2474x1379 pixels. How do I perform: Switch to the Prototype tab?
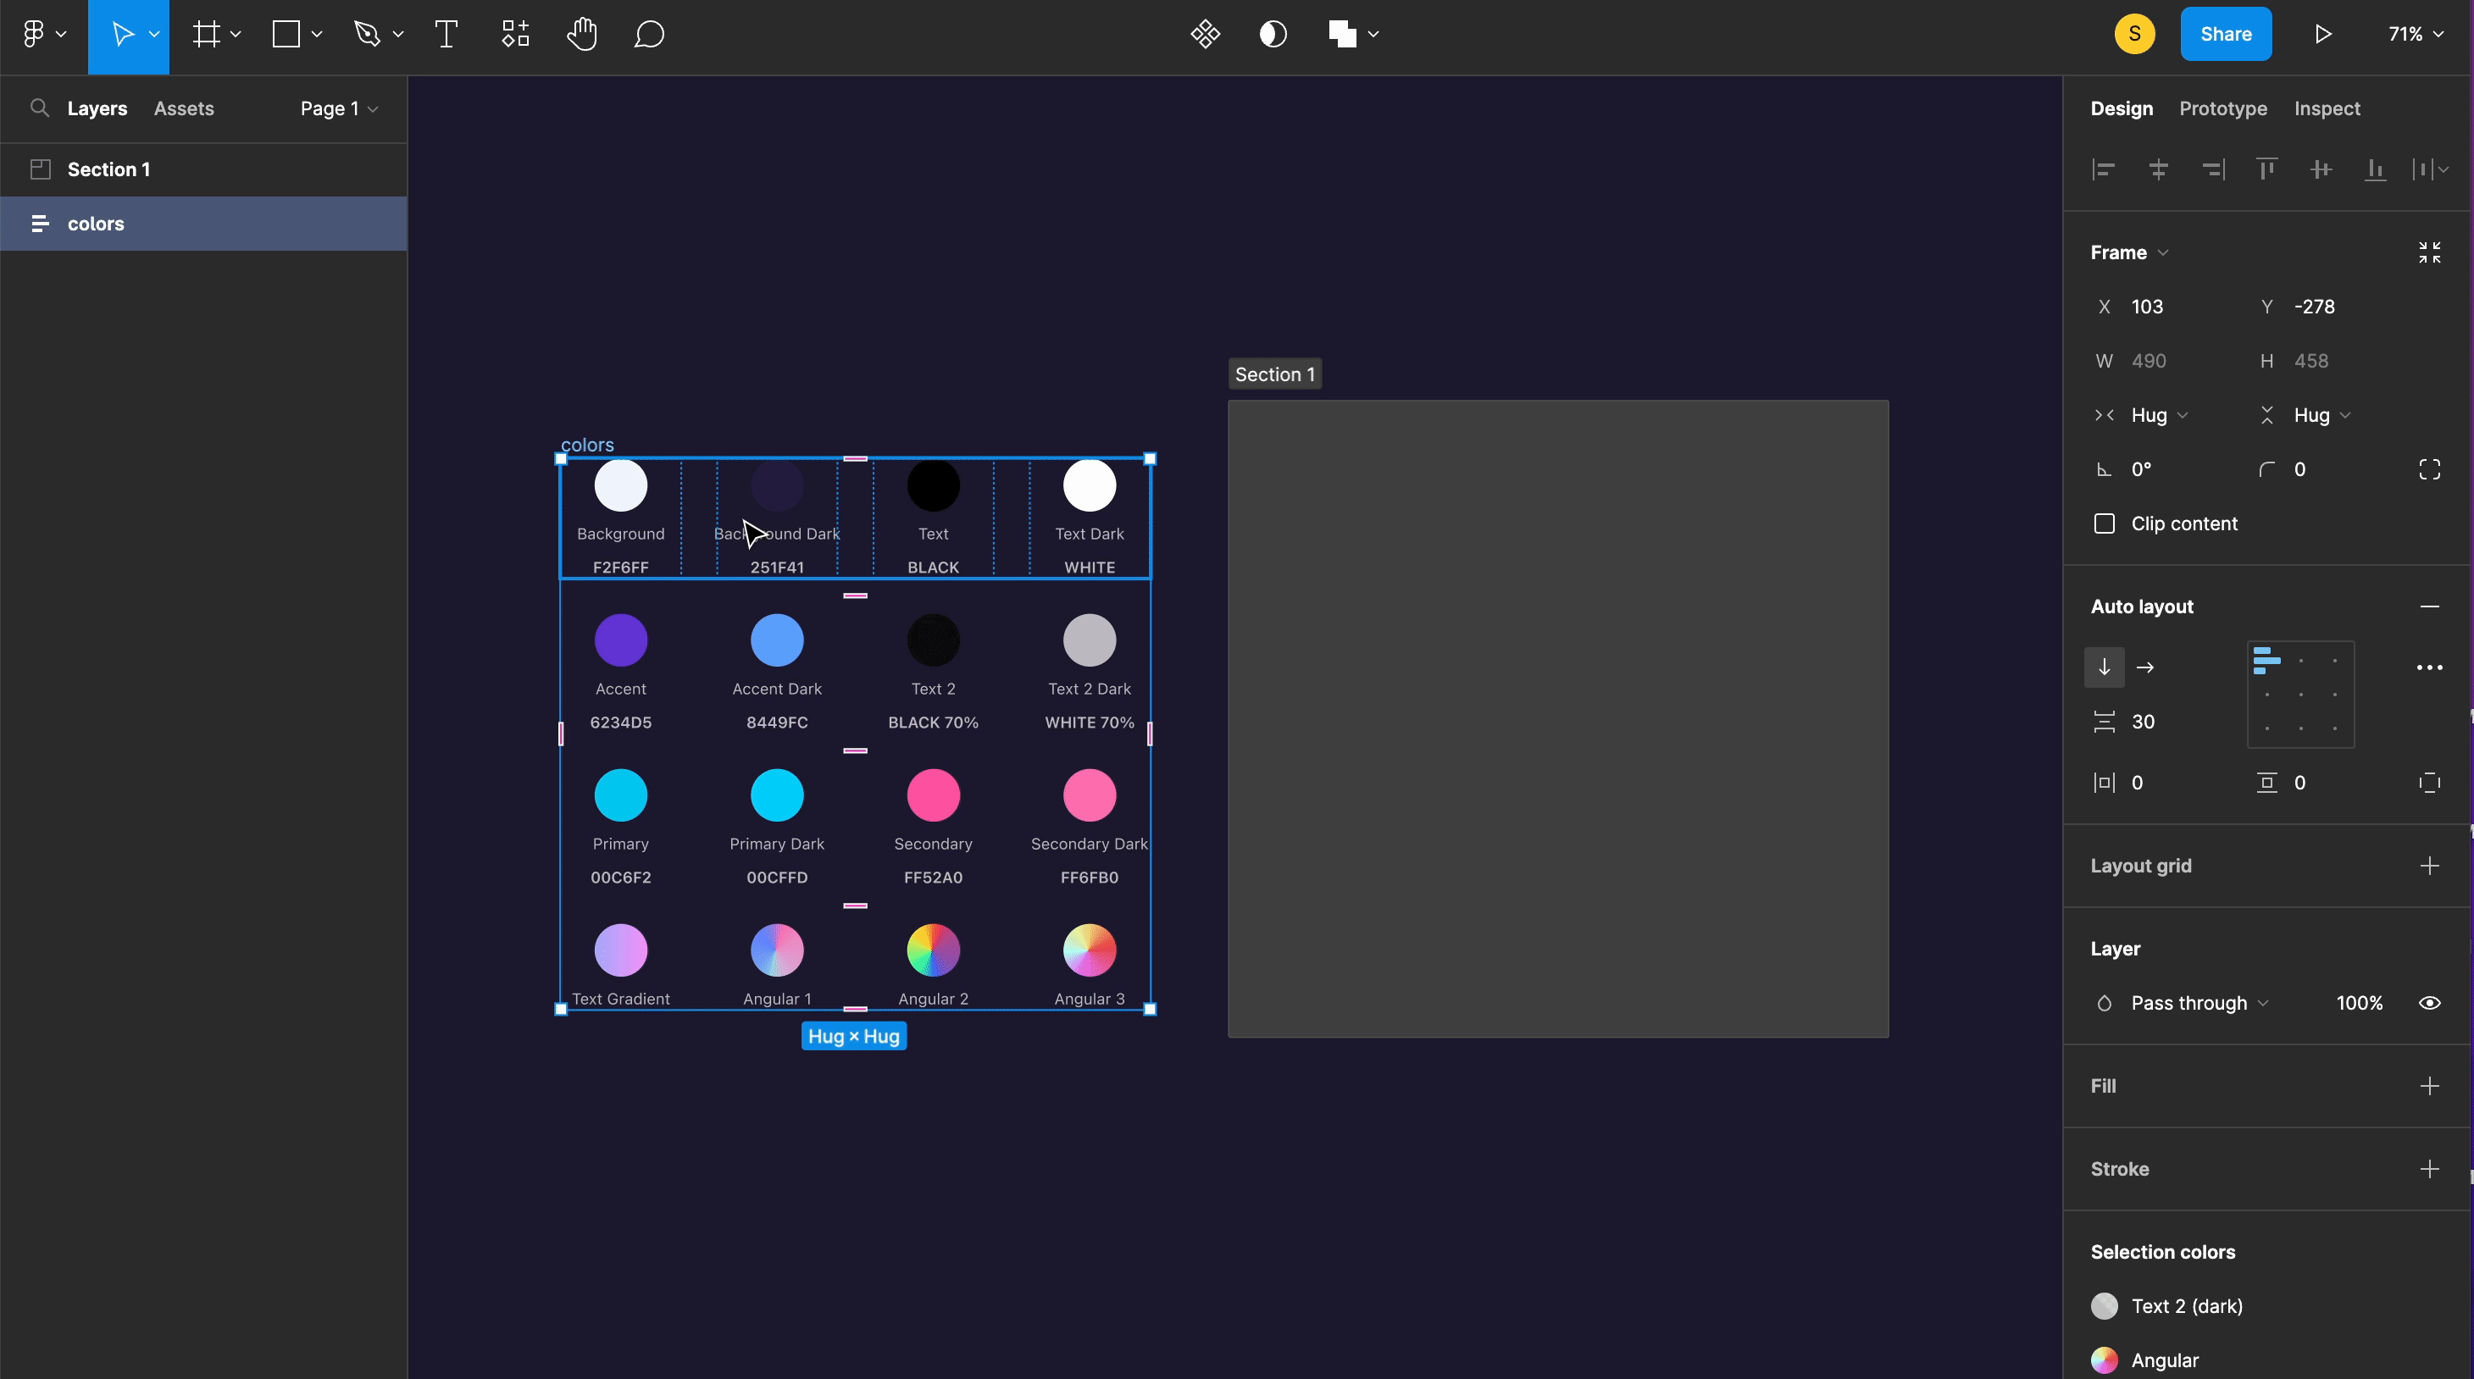click(2222, 108)
